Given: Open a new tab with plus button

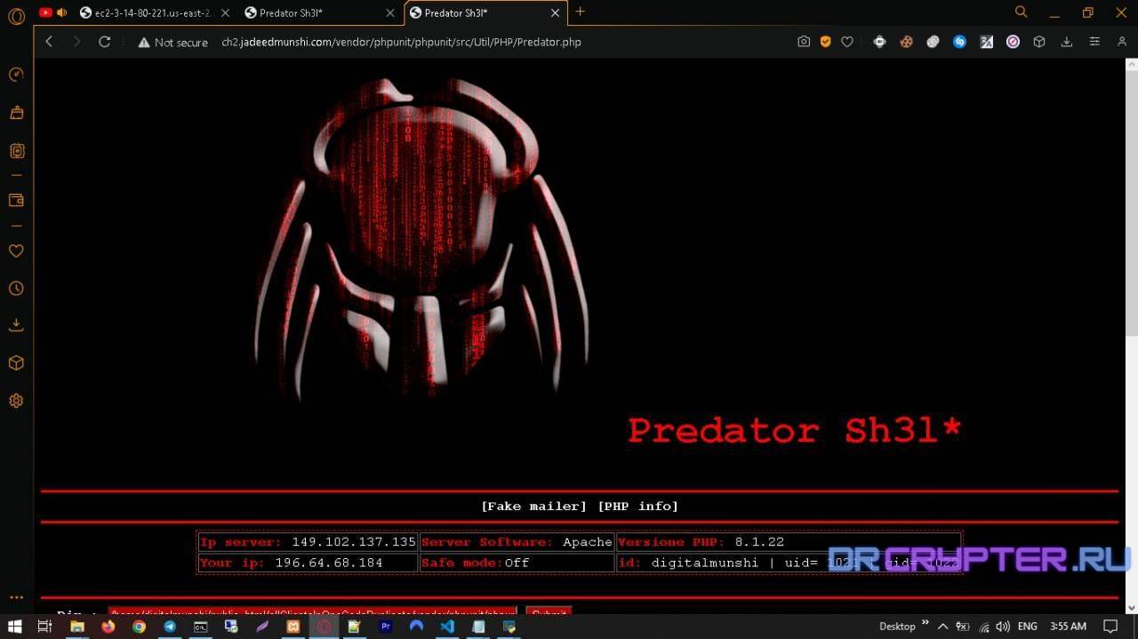Looking at the screenshot, I should pos(581,12).
